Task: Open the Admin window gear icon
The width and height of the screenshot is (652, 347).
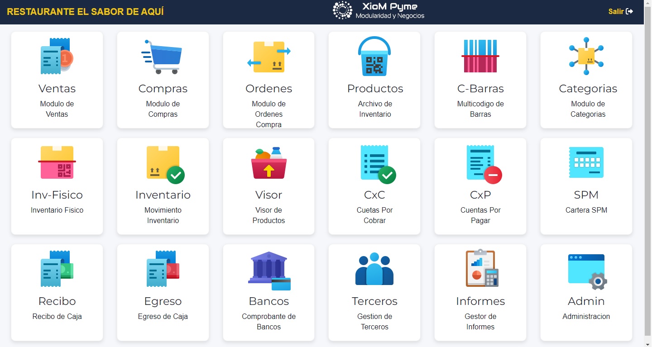Action: pos(587,271)
